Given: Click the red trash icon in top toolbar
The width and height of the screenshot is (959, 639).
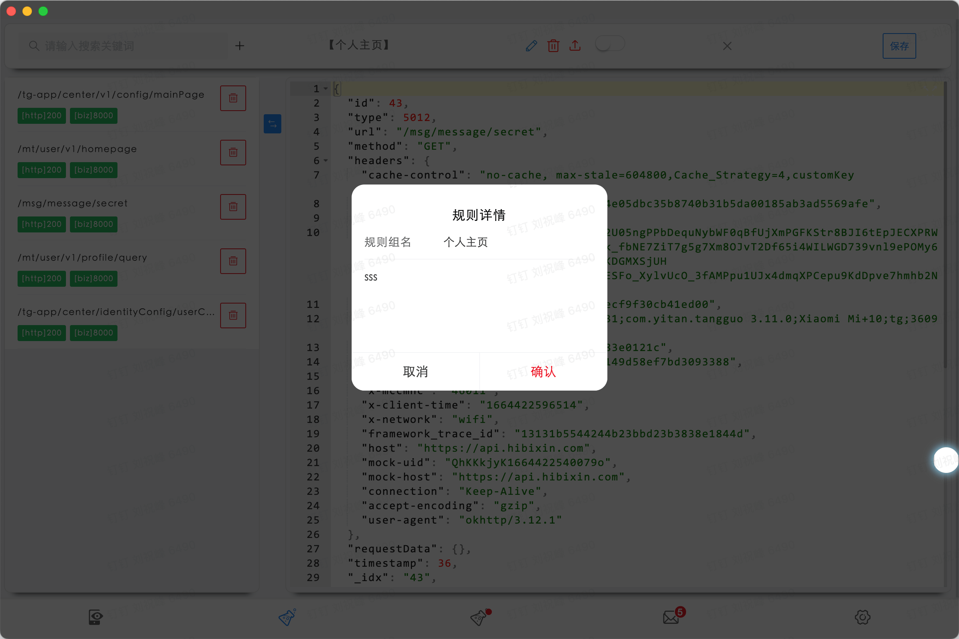Looking at the screenshot, I should coord(553,46).
